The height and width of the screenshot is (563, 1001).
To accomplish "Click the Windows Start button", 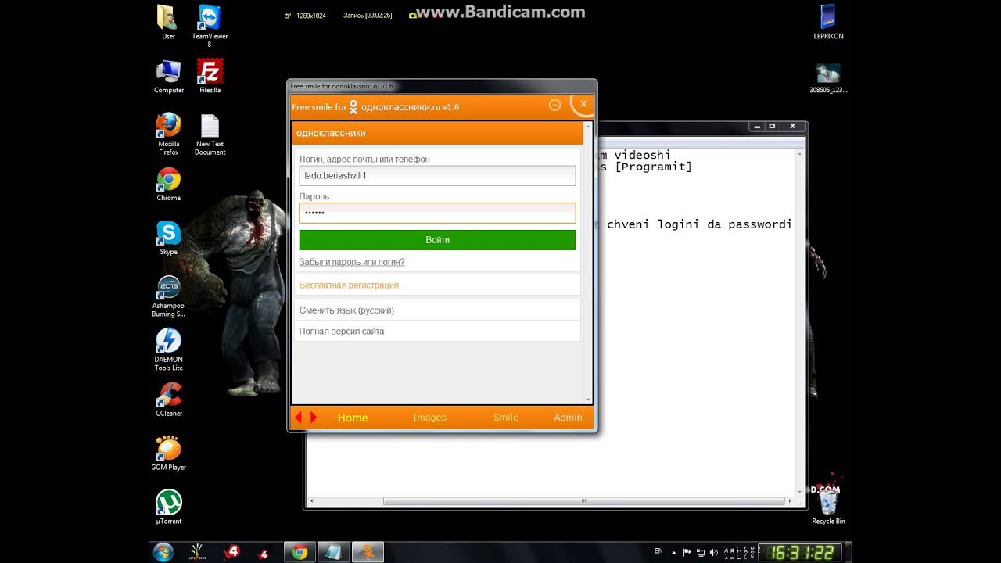I will tap(163, 552).
